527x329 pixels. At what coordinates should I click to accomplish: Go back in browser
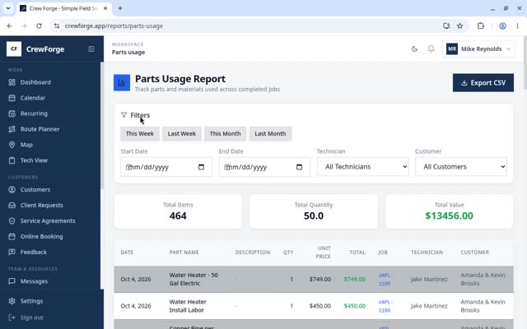point(9,25)
